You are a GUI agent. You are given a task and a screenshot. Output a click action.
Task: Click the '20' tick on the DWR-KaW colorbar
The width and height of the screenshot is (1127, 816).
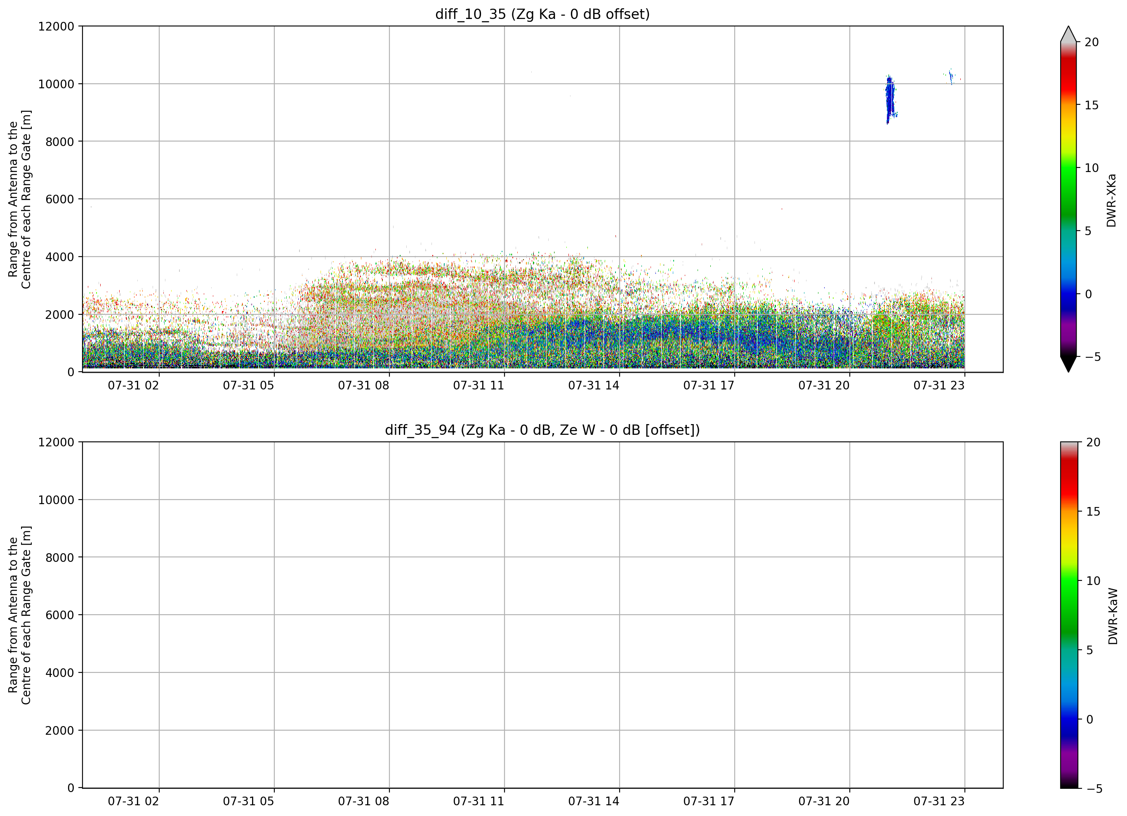(x=1093, y=442)
